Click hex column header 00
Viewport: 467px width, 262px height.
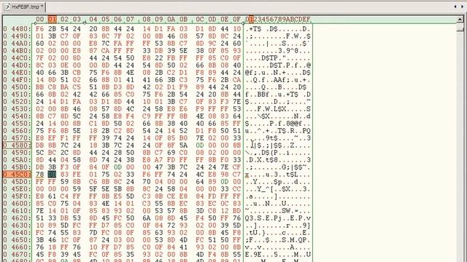(x=40, y=20)
